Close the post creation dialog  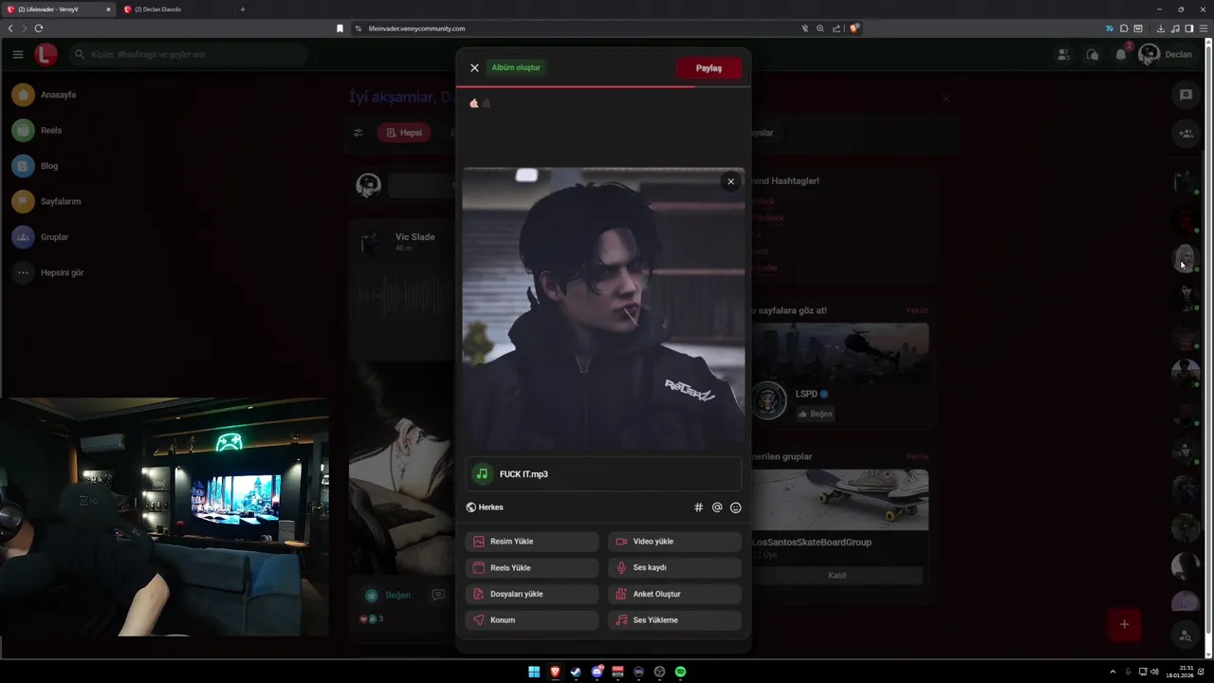[474, 67]
